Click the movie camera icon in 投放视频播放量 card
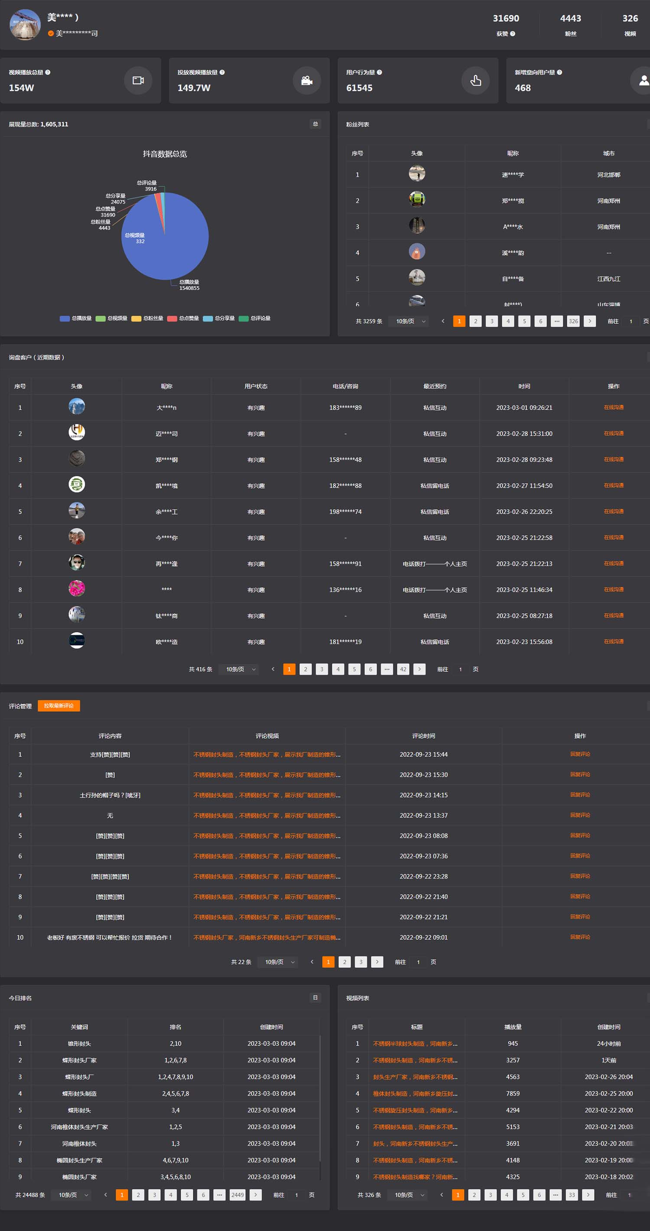This screenshot has width=650, height=1231. (307, 80)
